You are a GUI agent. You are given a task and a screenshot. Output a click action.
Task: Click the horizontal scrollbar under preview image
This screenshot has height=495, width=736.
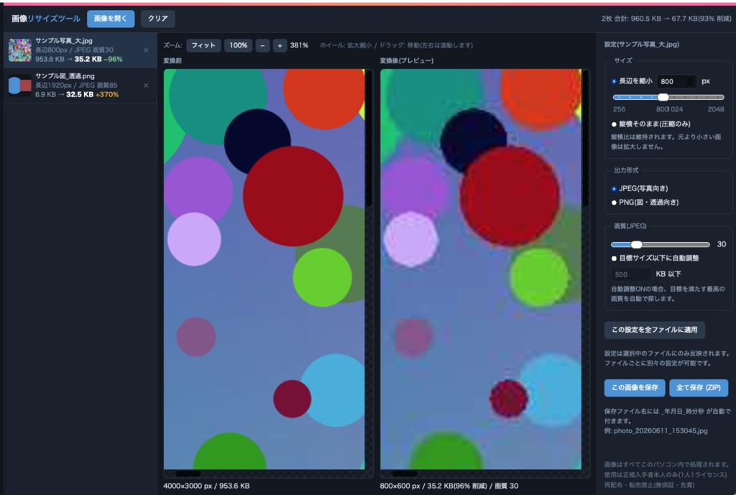(405, 474)
